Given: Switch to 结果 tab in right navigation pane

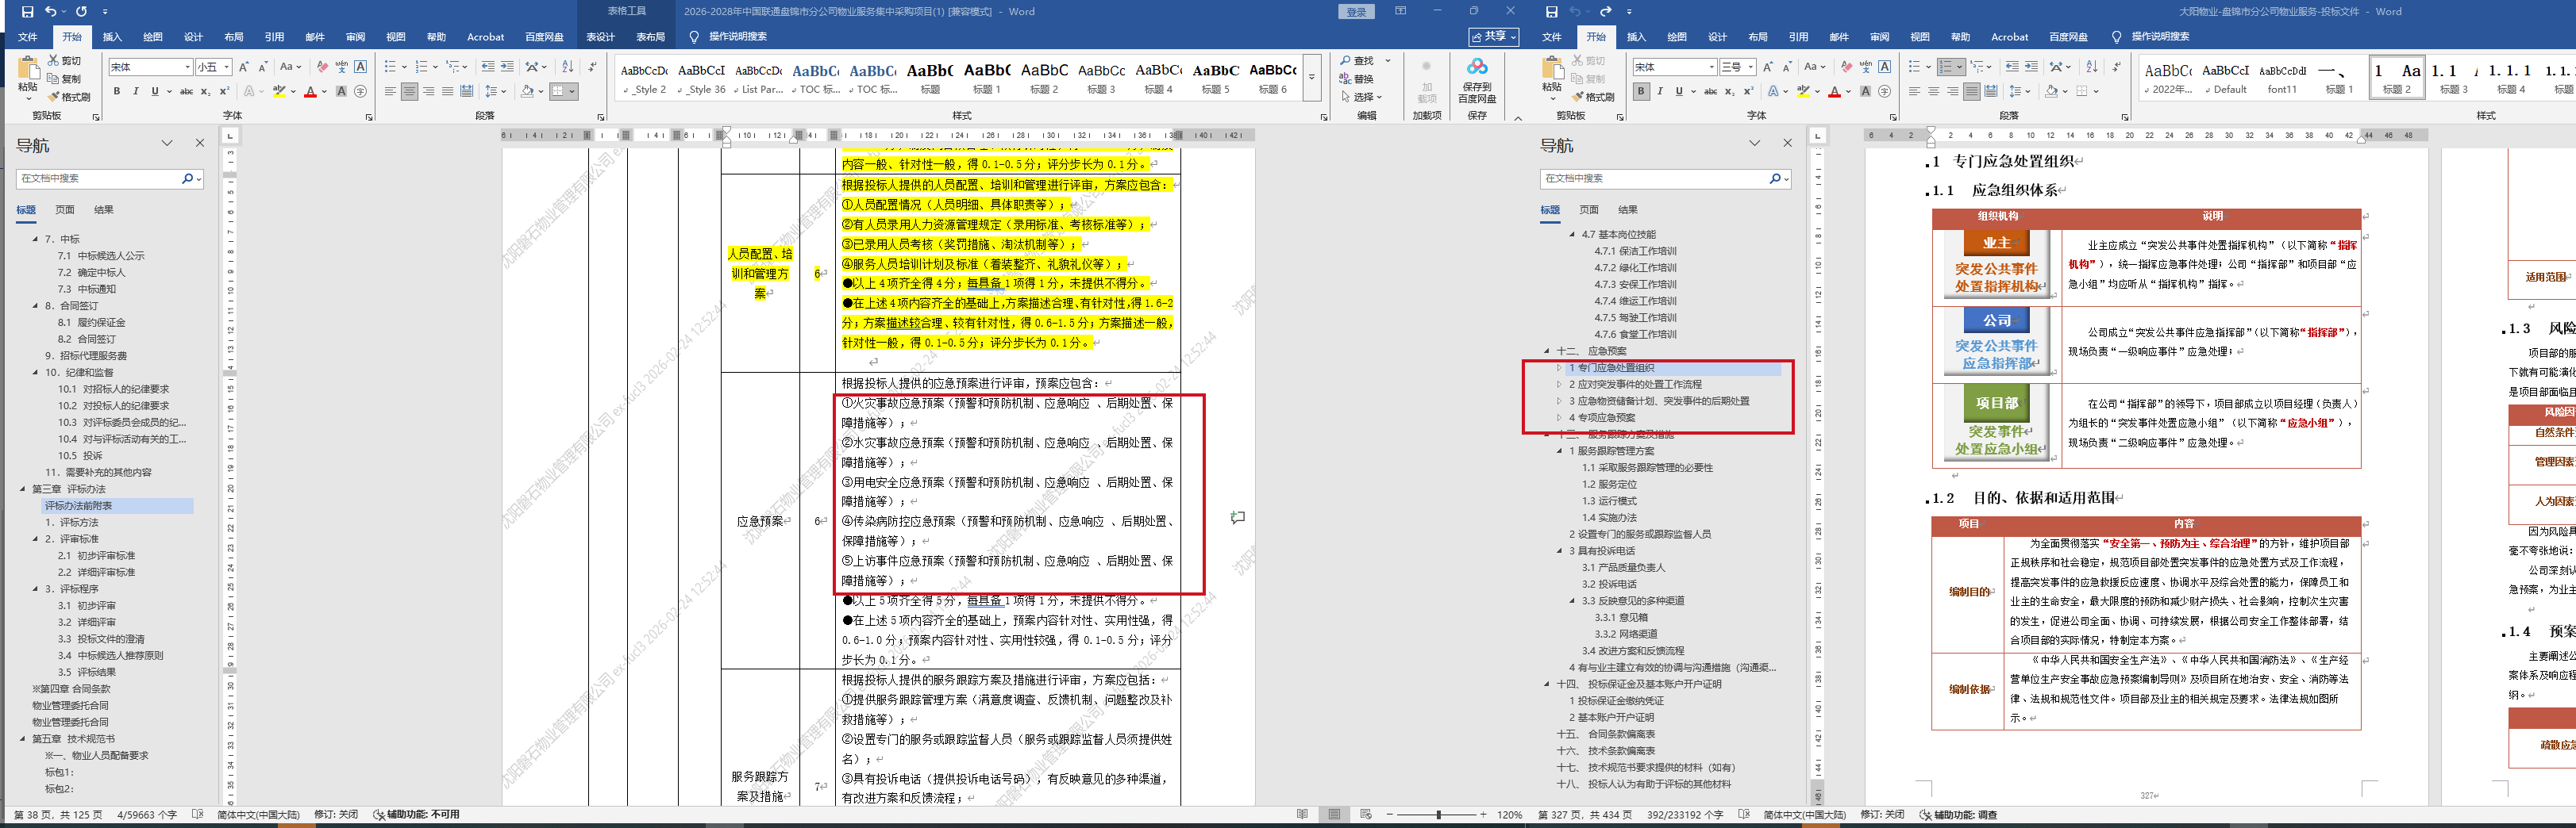Looking at the screenshot, I should point(1628,209).
